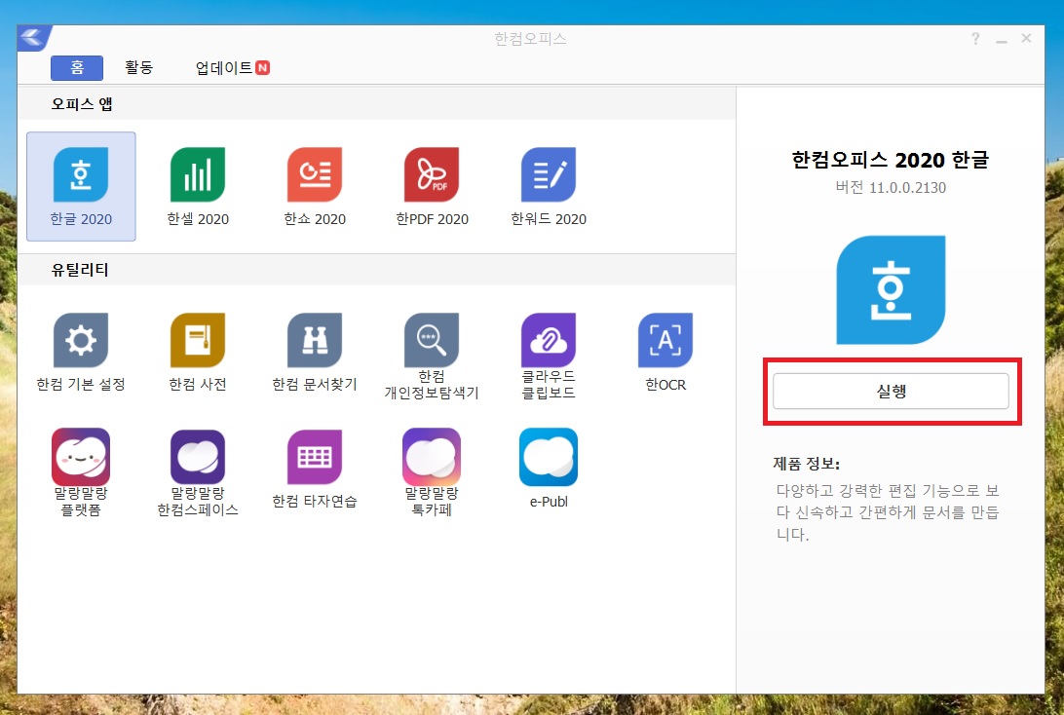Open 말랑말랑 한컴스페이스 icon
The height and width of the screenshot is (715, 1064).
click(198, 457)
